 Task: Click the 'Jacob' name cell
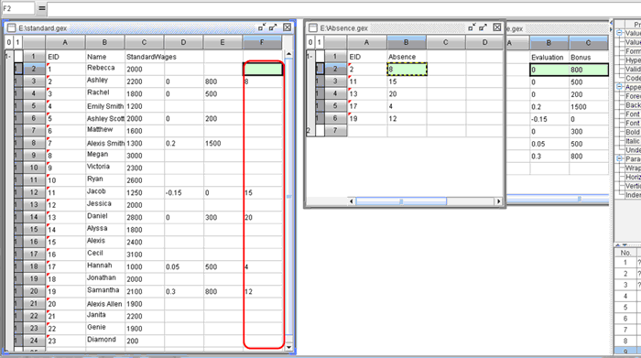105,192
